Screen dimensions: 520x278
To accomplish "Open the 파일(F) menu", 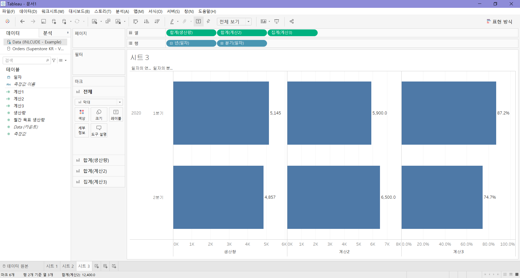I will 9,11.
